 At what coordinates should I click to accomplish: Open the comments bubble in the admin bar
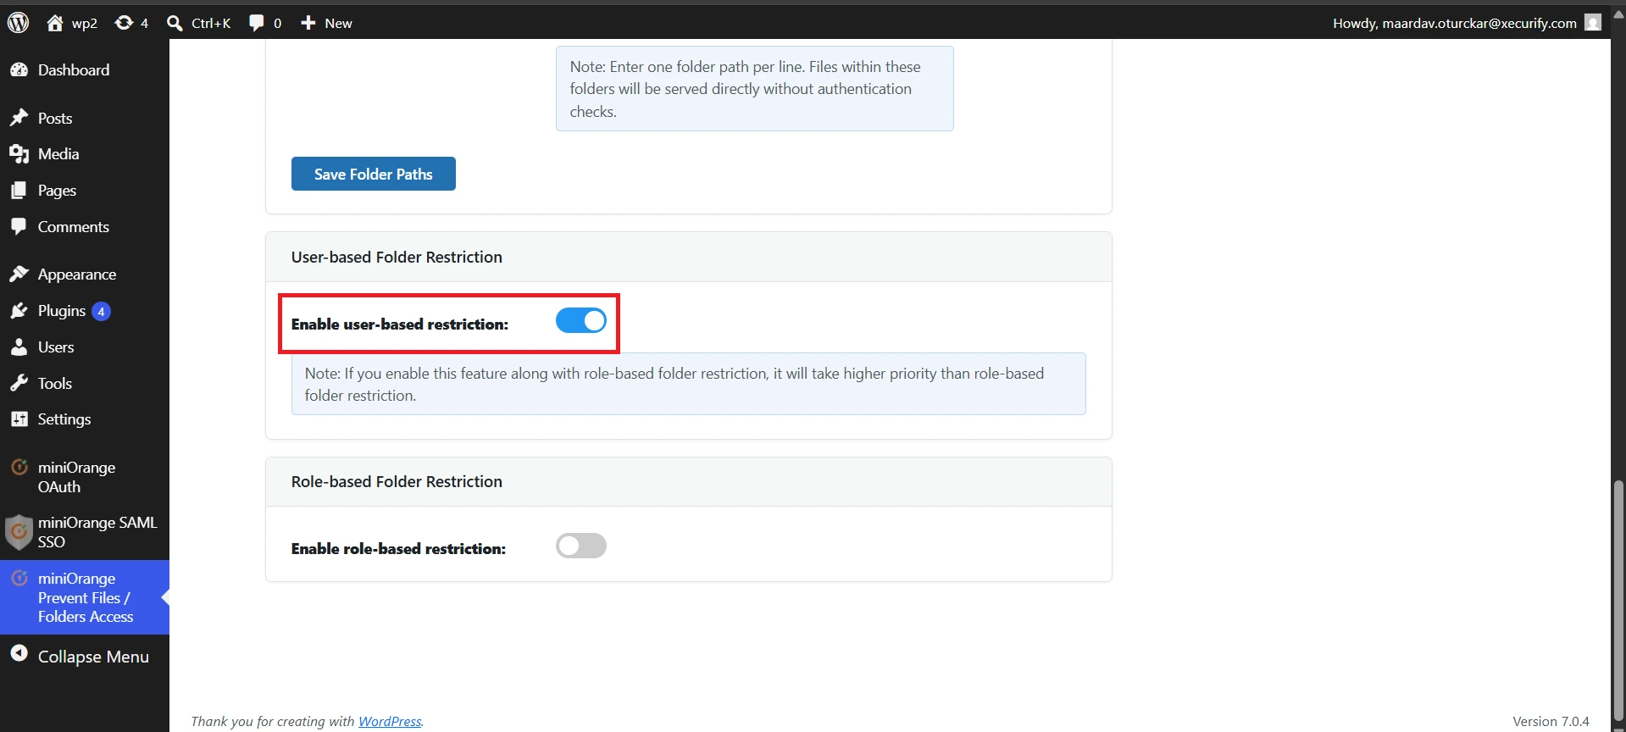point(256,23)
